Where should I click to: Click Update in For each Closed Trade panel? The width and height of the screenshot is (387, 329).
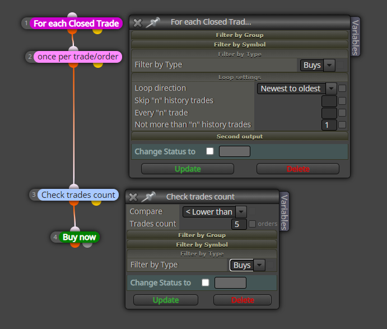click(x=188, y=169)
